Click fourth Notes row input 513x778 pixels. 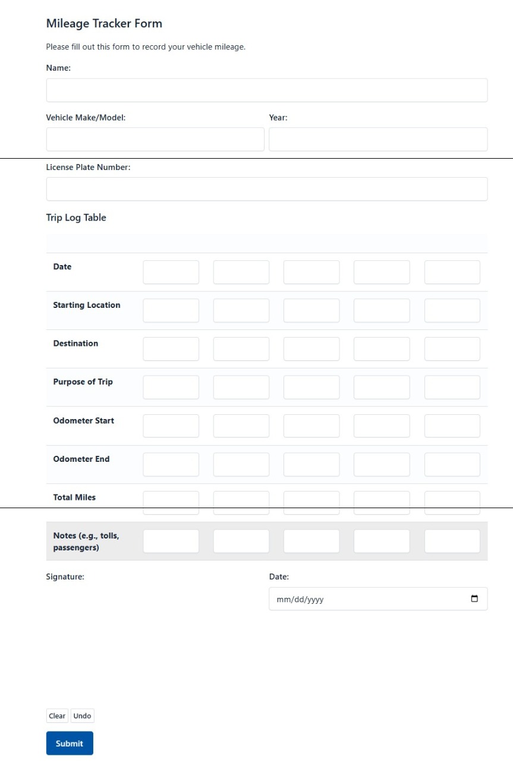(x=382, y=541)
